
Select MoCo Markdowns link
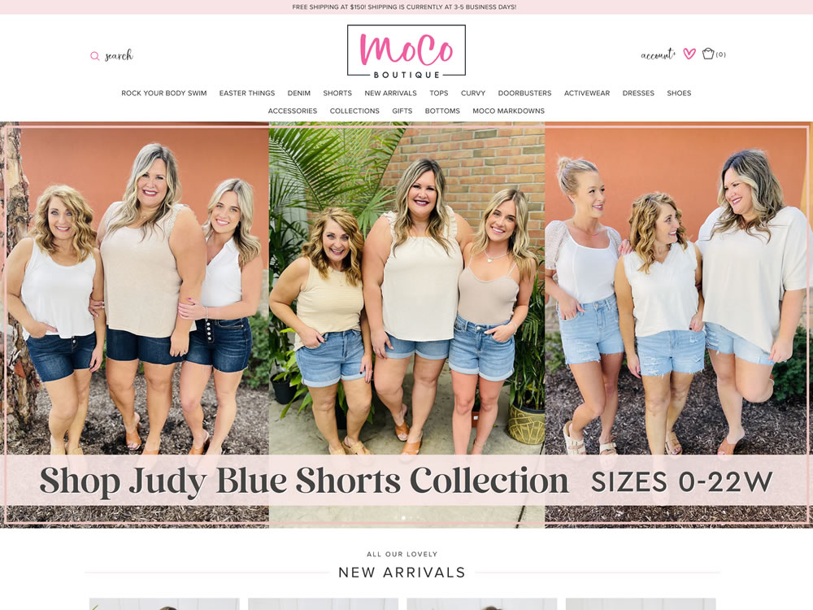[x=509, y=111]
